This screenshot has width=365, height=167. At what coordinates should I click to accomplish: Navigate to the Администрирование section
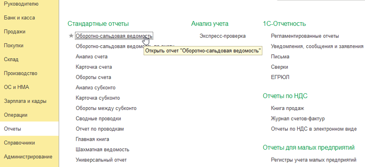pyautogui.click(x=28, y=156)
